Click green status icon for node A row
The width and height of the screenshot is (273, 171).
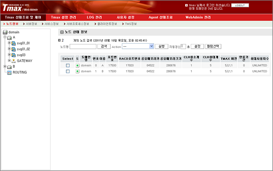(x=77, y=65)
